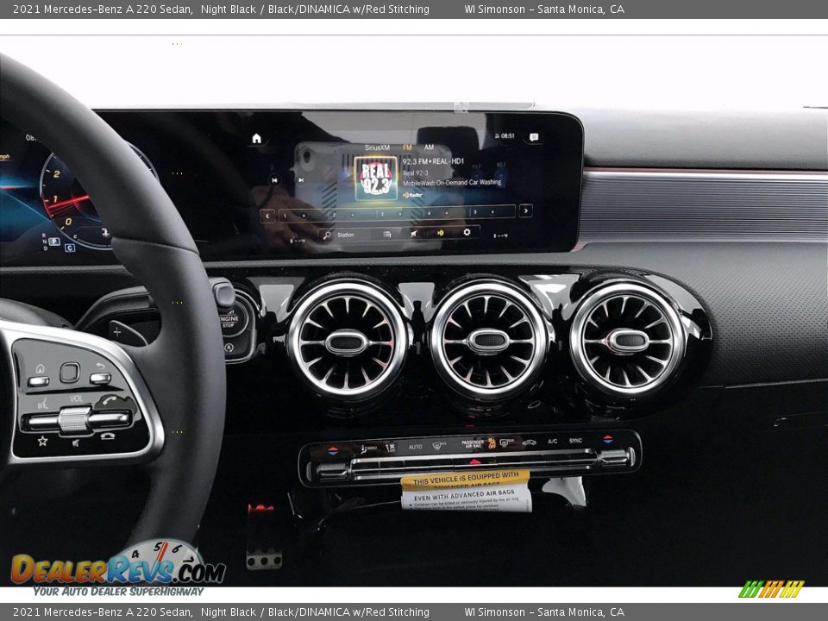Toggle the A/C button
Viewport: 828px width, 621px height.
[552, 441]
